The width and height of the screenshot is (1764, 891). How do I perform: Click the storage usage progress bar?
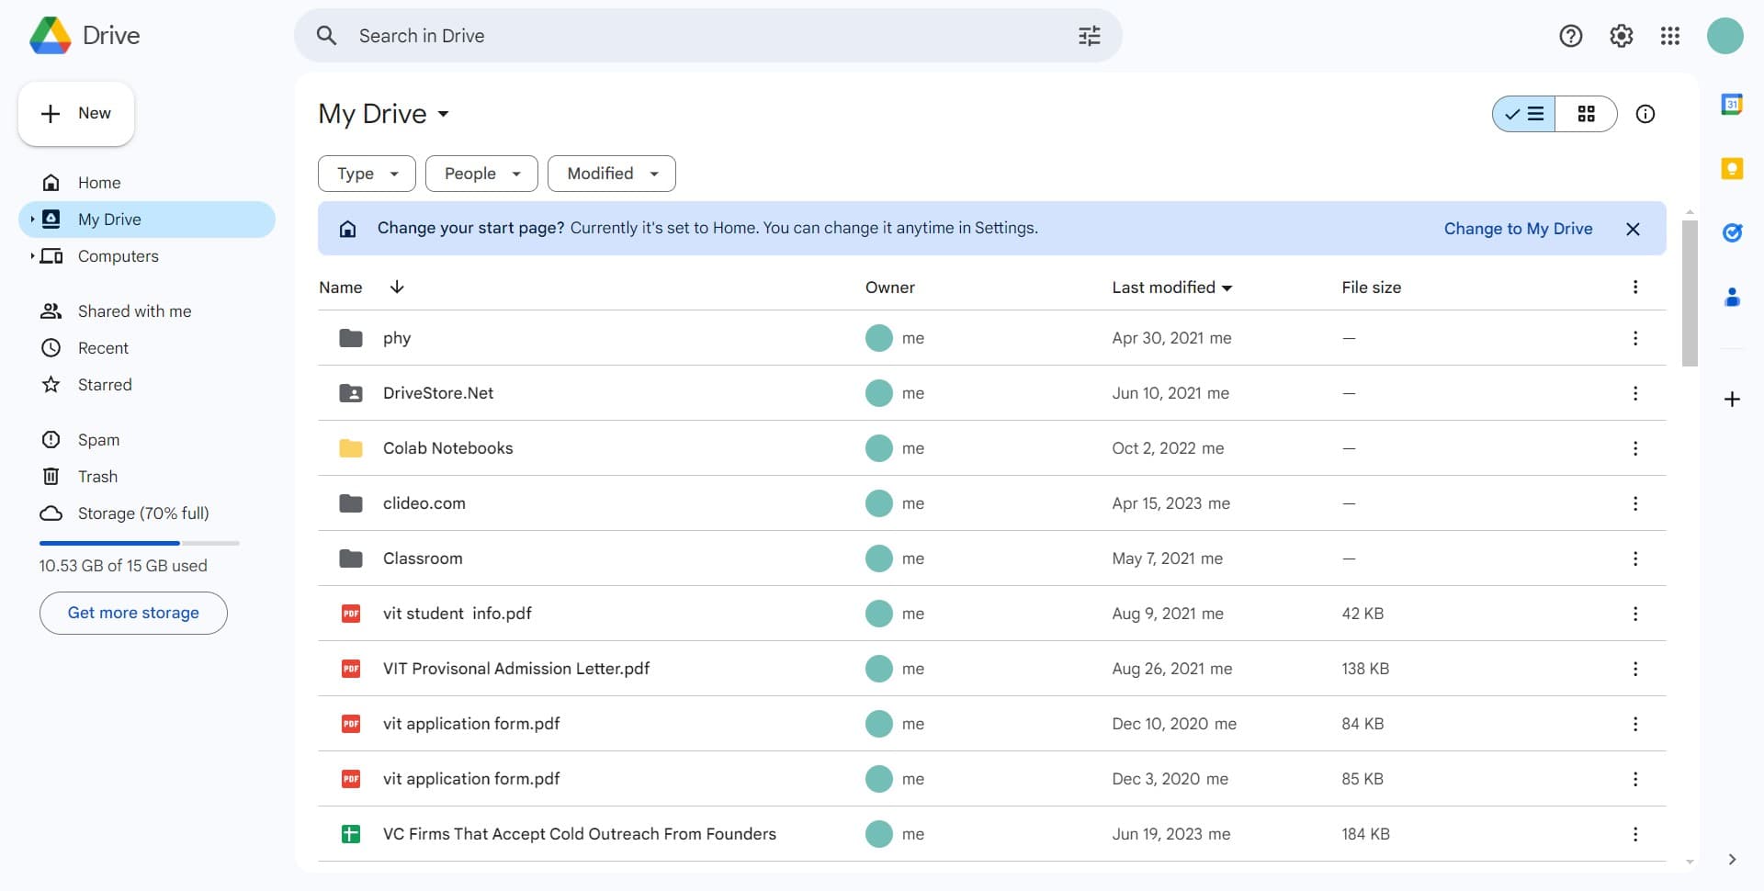tap(139, 543)
